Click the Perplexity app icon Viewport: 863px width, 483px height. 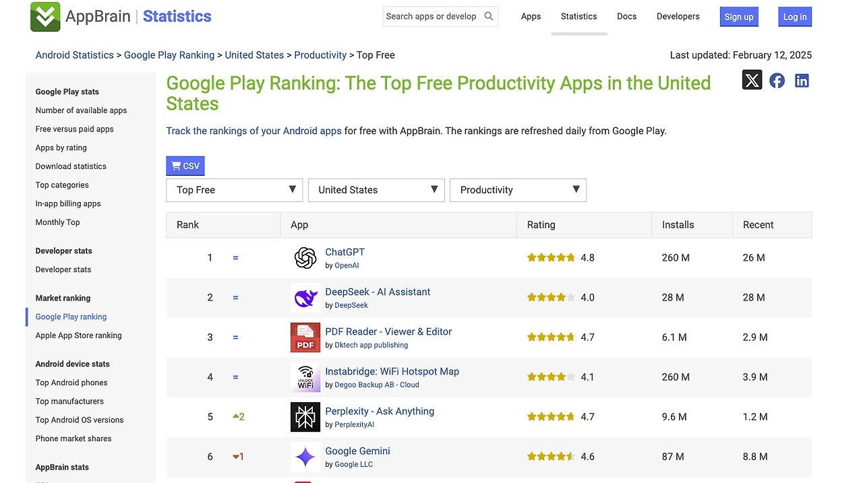[x=305, y=417]
